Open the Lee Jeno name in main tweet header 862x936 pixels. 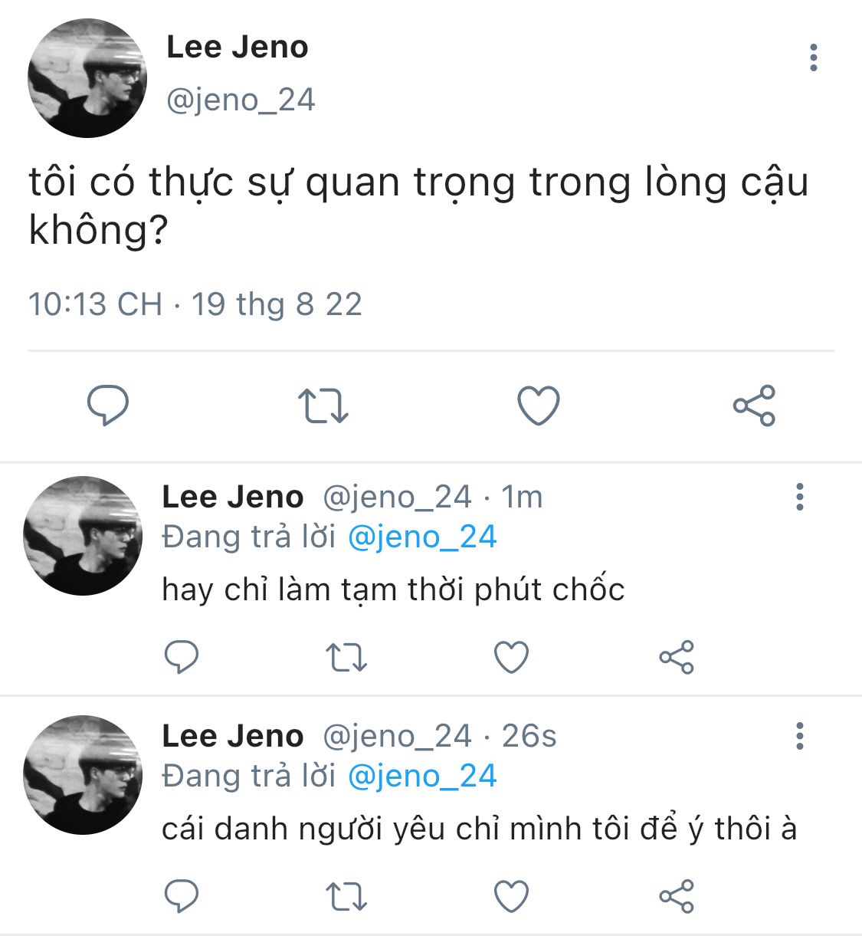[238, 47]
